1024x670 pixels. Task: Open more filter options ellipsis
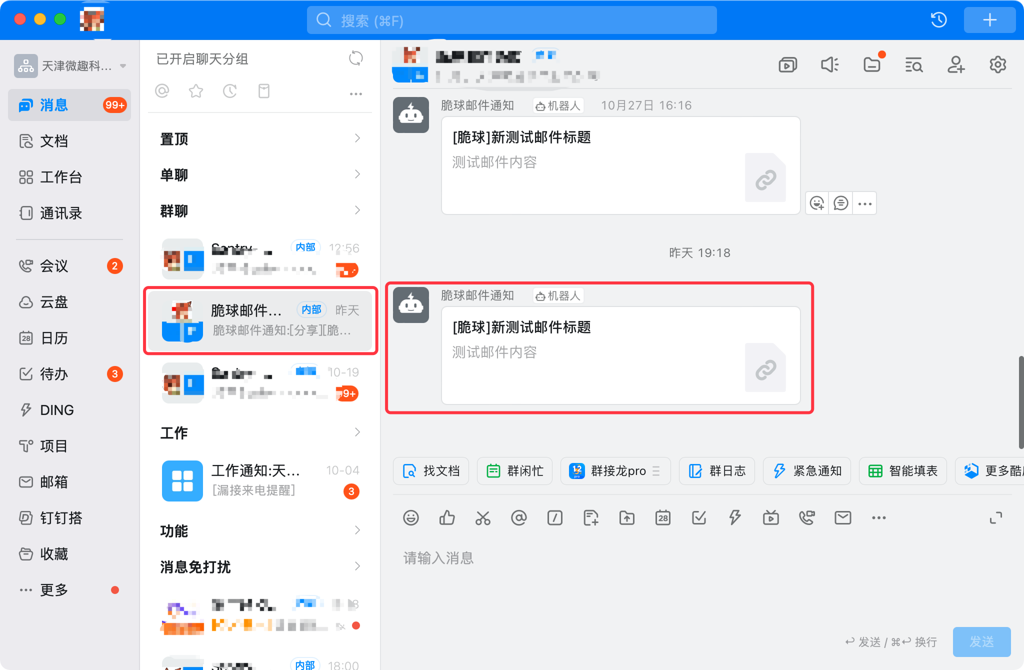355,94
